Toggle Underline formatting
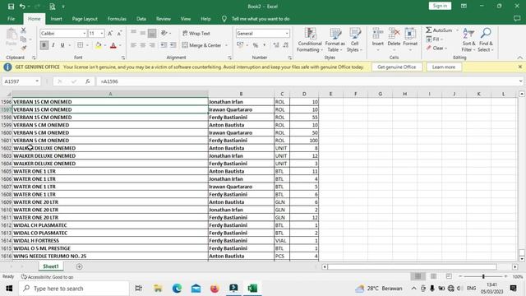 point(62,45)
